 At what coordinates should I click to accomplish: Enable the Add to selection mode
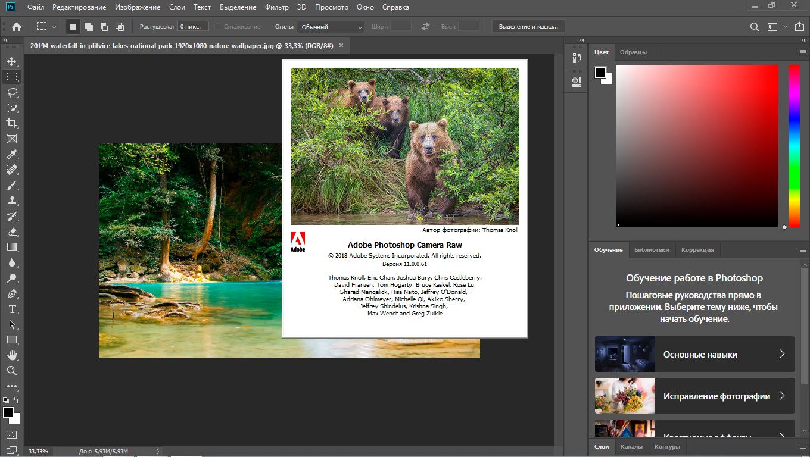[x=89, y=27]
